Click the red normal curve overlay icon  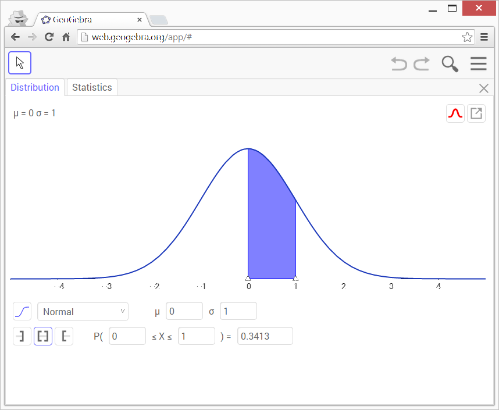(x=455, y=113)
